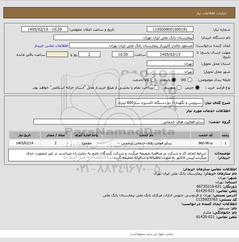Click the deadline time field showing 10:30
This screenshot has width=239, height=242.
click(x=123, y=54)
